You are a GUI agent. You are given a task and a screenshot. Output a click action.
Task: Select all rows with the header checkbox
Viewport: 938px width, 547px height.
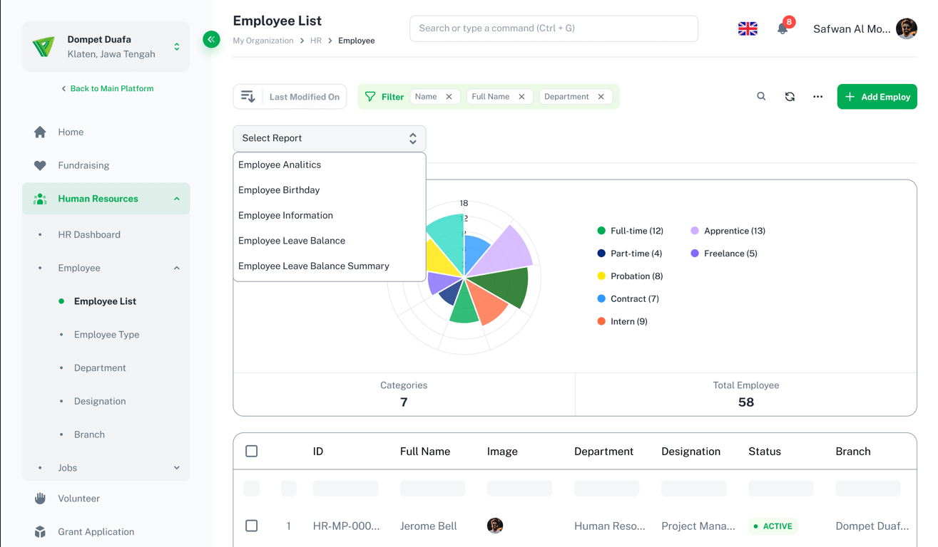click(252, 451)
